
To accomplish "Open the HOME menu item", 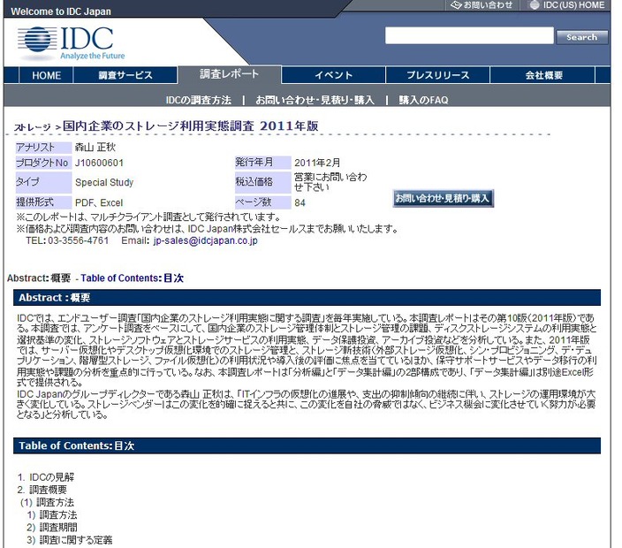I will coord(47,75).
